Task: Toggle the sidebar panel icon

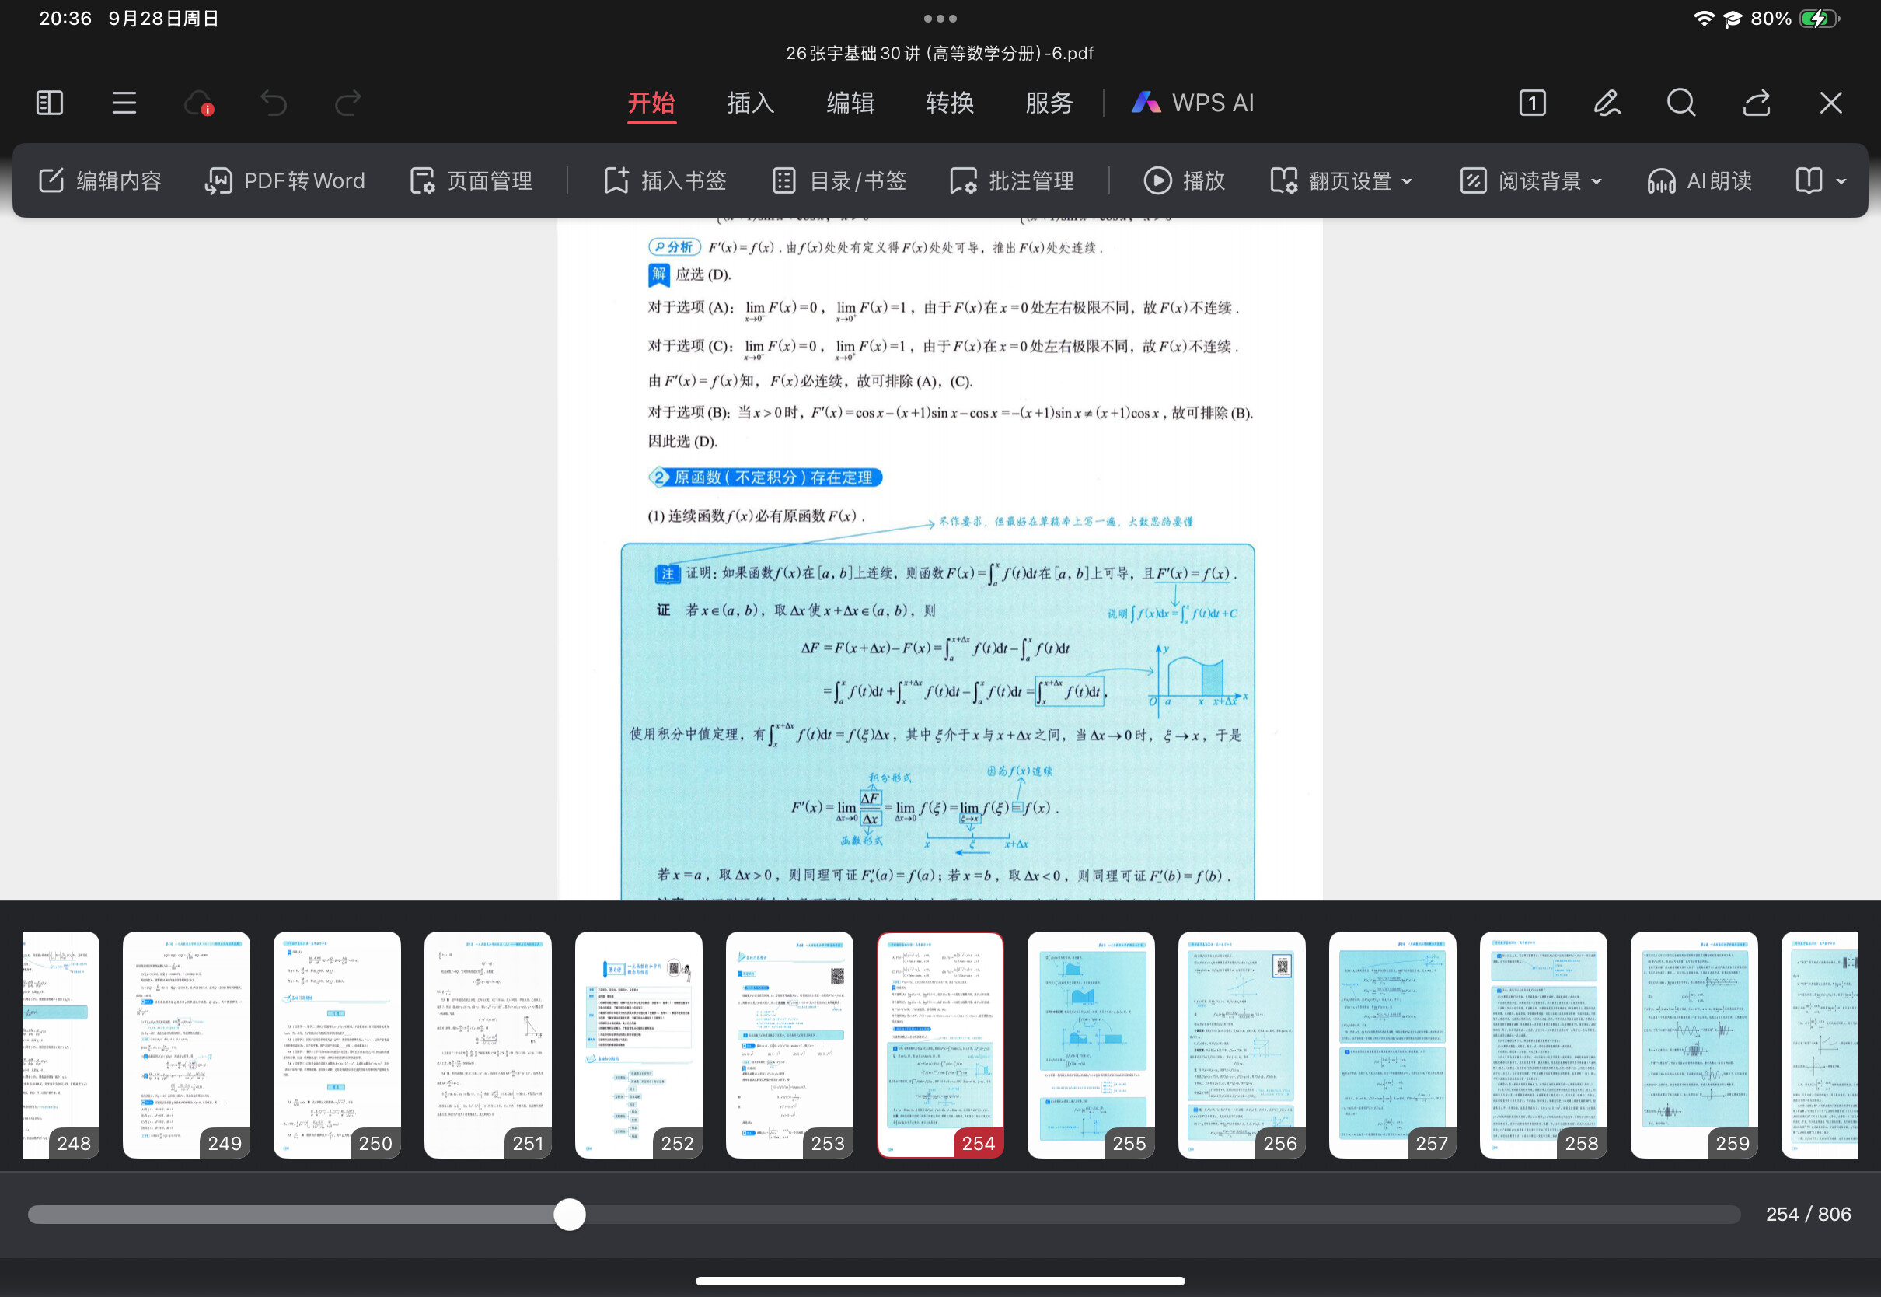Action: [50, 103]
